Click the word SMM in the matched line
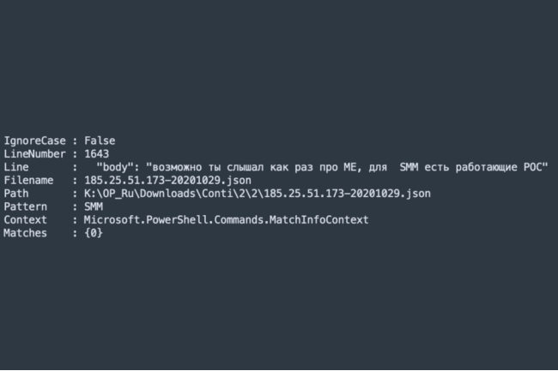Image resolution: width=558 pixels, height=371 pixels. (x=409, y=167)
